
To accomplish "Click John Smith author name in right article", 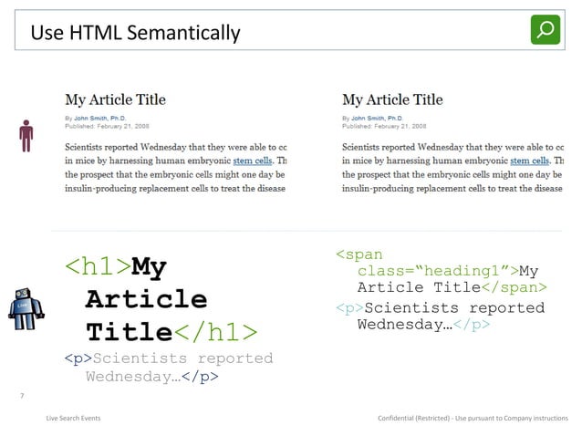I will (x=381, y=118).
